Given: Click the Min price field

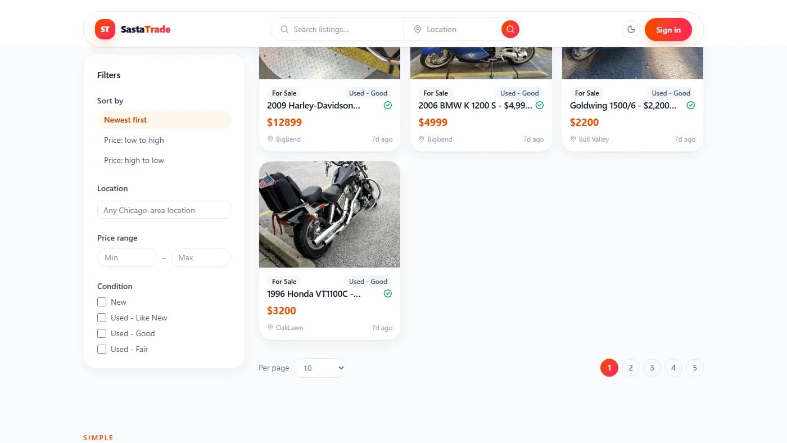Looking at the screenshot, I should point(127,257).
